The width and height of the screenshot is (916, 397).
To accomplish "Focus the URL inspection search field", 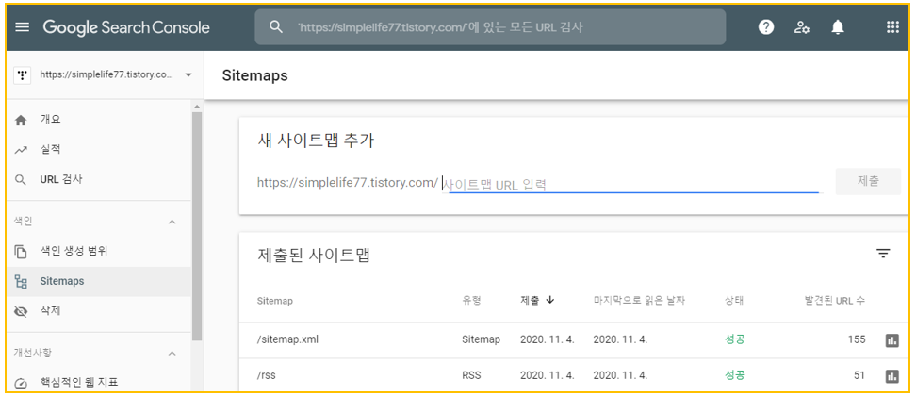I will [x=490, y=27].
